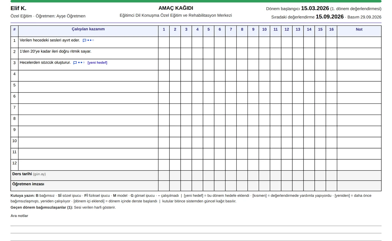The height and width of the screenshot is (241, 392).
Task: Click '(1. dönem değerlendirmesi)' text
Action: [x=356, y=9]
